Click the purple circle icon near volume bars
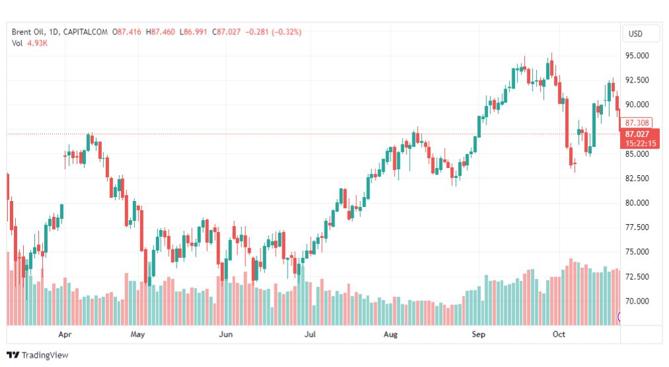The width and height of the screenshot is (669, 367). coord(619,317)
